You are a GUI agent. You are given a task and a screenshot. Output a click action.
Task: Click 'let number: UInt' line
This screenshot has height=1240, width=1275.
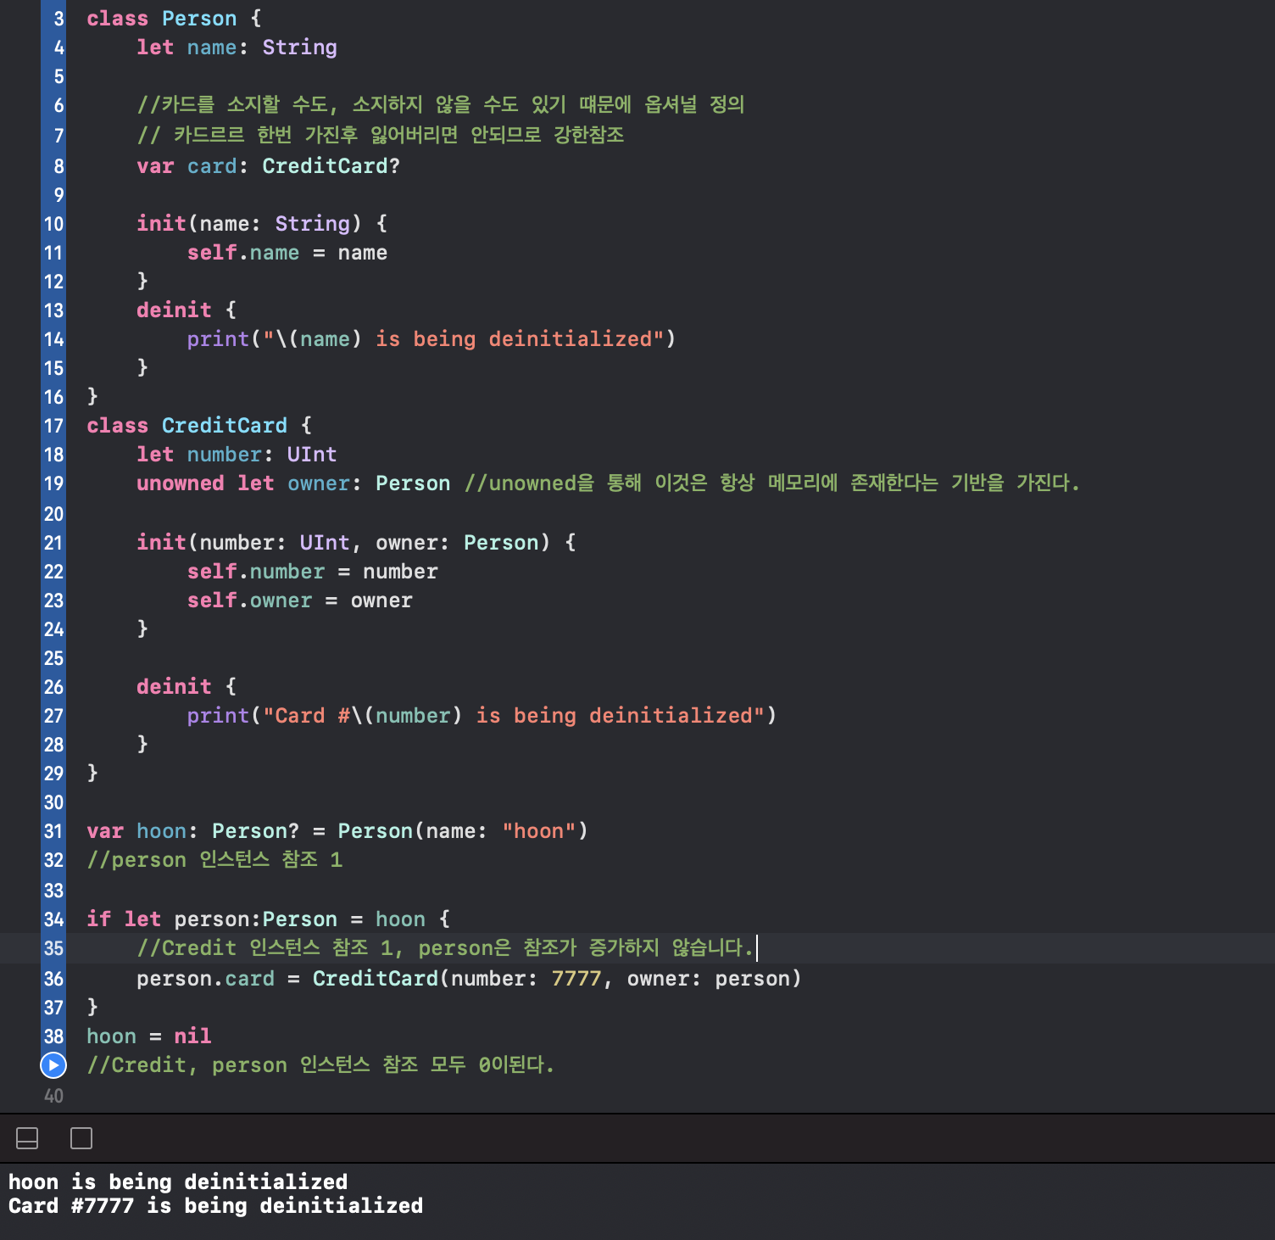point(237,455)
